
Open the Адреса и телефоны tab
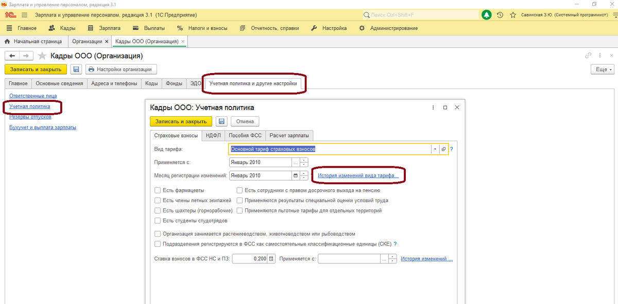pos(114,83)
